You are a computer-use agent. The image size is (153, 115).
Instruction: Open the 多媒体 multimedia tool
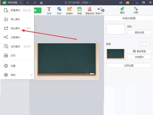(69, 11)
